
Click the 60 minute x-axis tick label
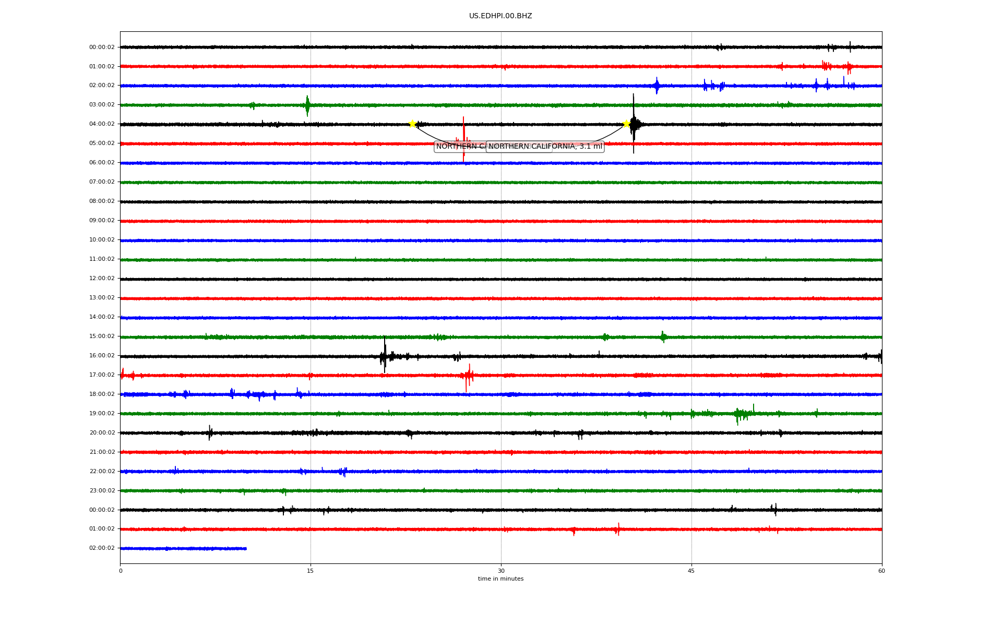881,571
